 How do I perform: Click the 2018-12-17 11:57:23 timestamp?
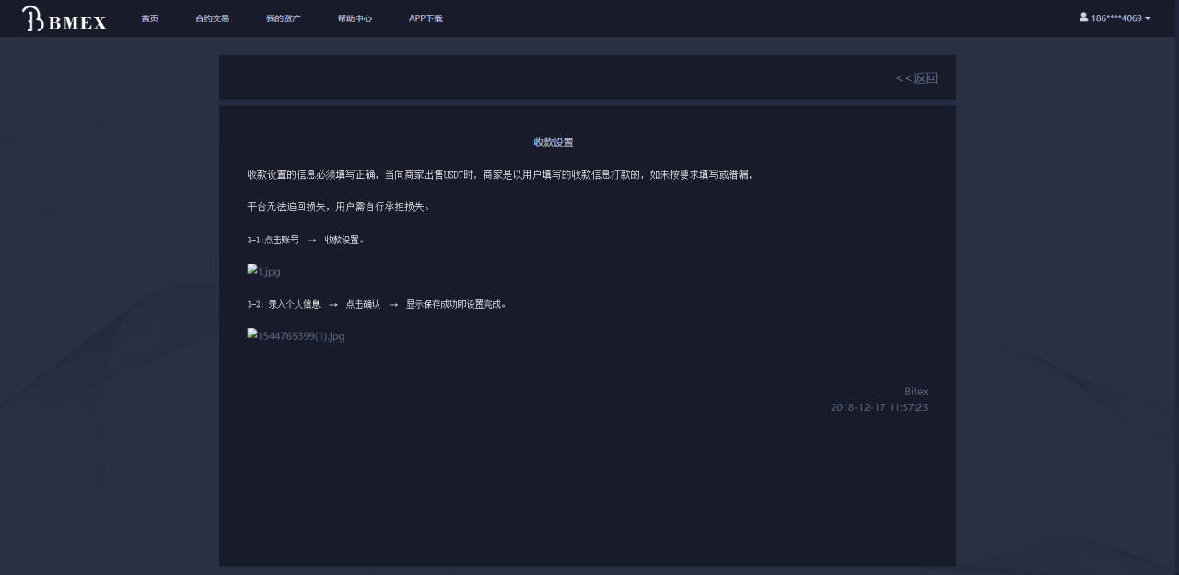[879, 407]
